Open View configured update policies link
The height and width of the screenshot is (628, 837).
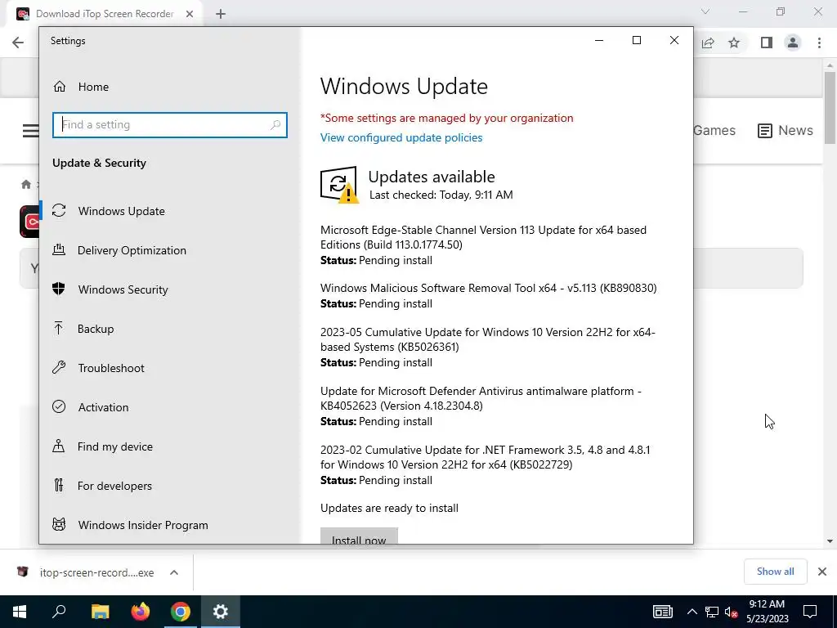[x=401, y=137]
